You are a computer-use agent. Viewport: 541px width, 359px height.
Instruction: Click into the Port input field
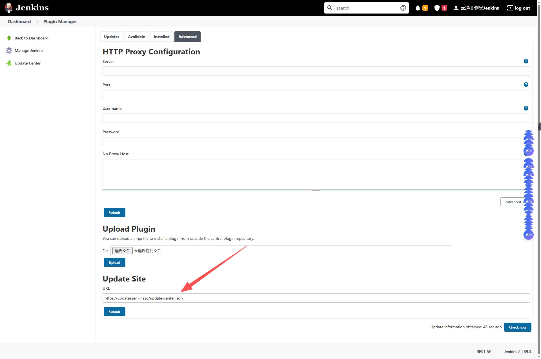point(316,95)
